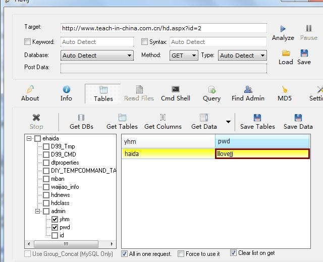Click tree scrollbar right arrow
The height and width of the screenshot is (262, 323).
tap(112, 244)
